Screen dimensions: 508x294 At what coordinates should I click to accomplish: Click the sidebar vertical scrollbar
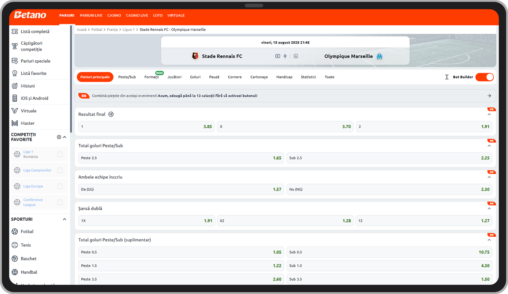71,79
